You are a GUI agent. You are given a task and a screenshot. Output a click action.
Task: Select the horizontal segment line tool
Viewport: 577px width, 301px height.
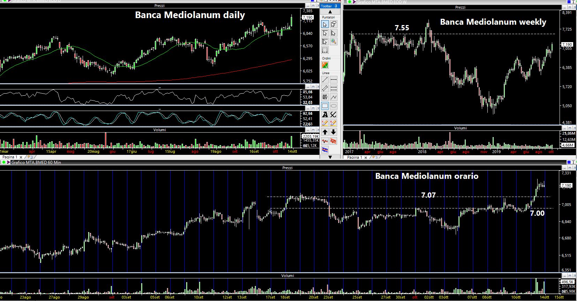coord(334,80)
